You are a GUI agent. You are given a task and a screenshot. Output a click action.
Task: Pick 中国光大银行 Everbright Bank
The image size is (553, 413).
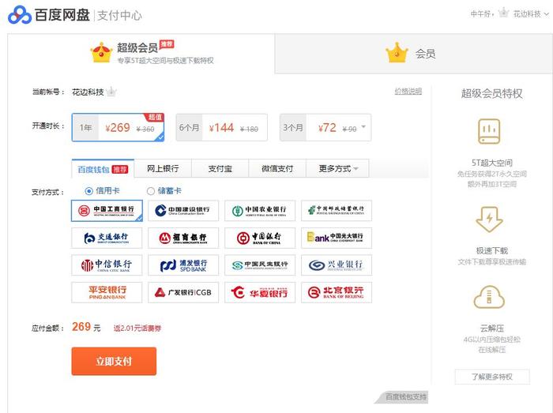point(337,238)
